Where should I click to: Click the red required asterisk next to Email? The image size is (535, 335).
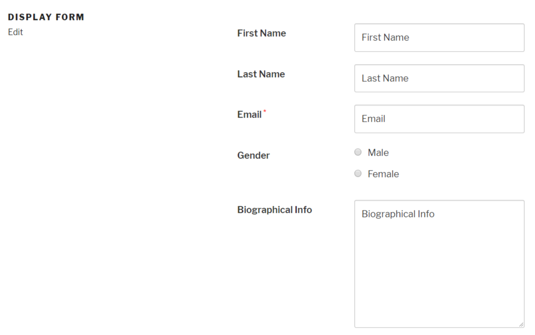tap(265, 111)
